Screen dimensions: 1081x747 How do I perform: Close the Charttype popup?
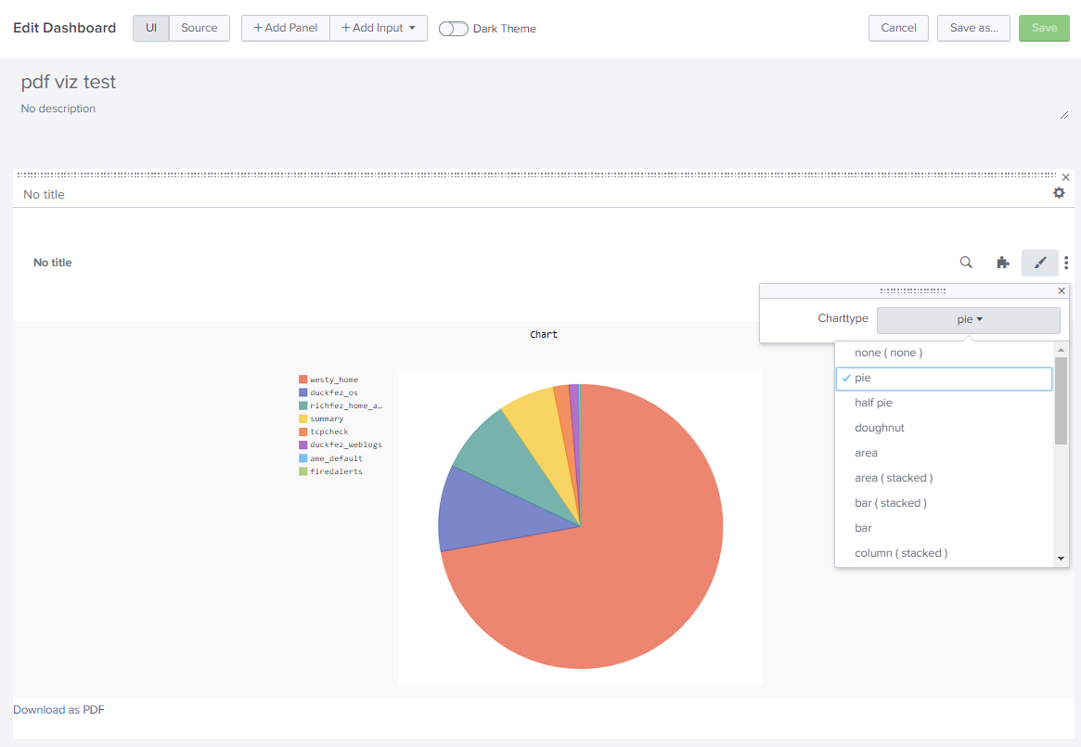[1062, 291]
